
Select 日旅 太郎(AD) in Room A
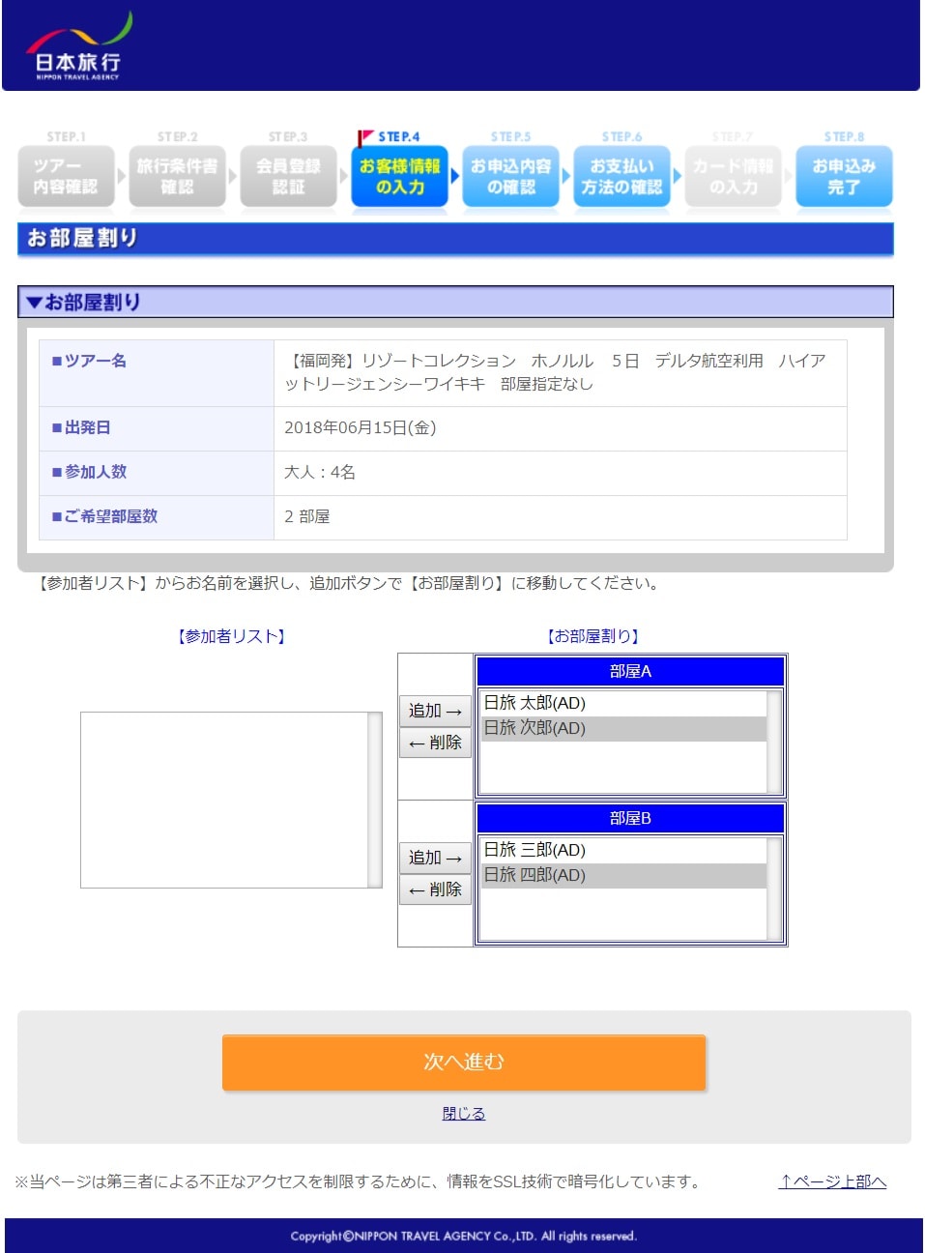point(535,703)
